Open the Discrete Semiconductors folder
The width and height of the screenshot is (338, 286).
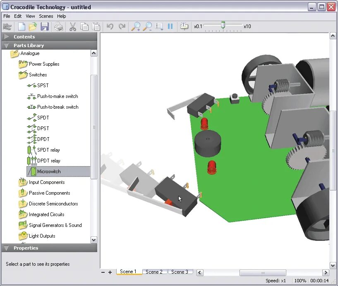48,204
